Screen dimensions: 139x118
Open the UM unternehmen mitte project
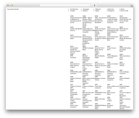[125, 57]
